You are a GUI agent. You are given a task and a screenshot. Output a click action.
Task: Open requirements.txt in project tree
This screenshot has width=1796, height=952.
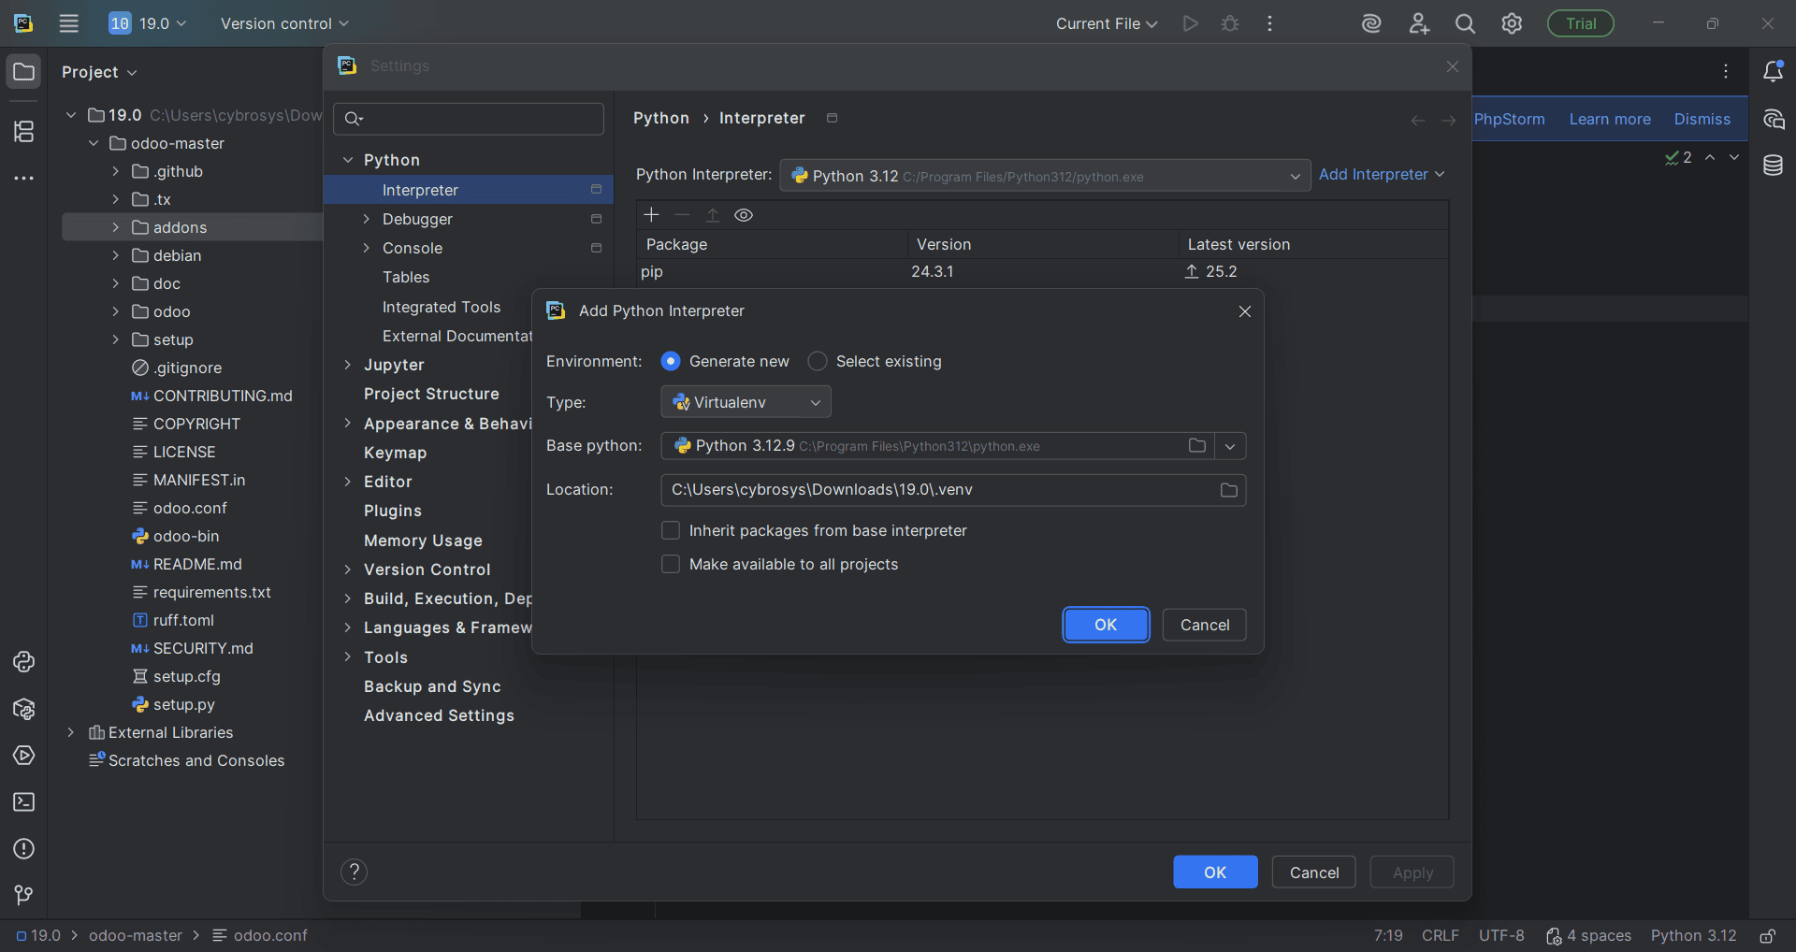point(211,592)
